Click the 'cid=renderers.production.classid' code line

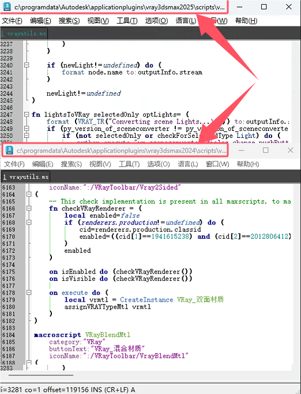coord(140,230)
